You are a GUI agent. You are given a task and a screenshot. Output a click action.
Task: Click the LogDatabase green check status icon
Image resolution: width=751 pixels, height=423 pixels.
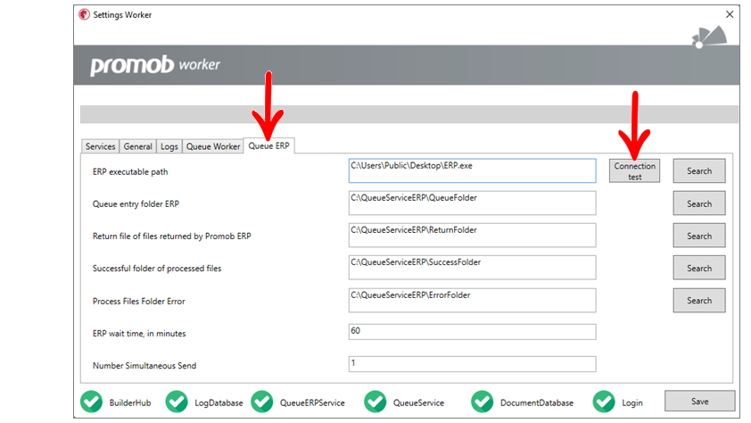(177, 402)
